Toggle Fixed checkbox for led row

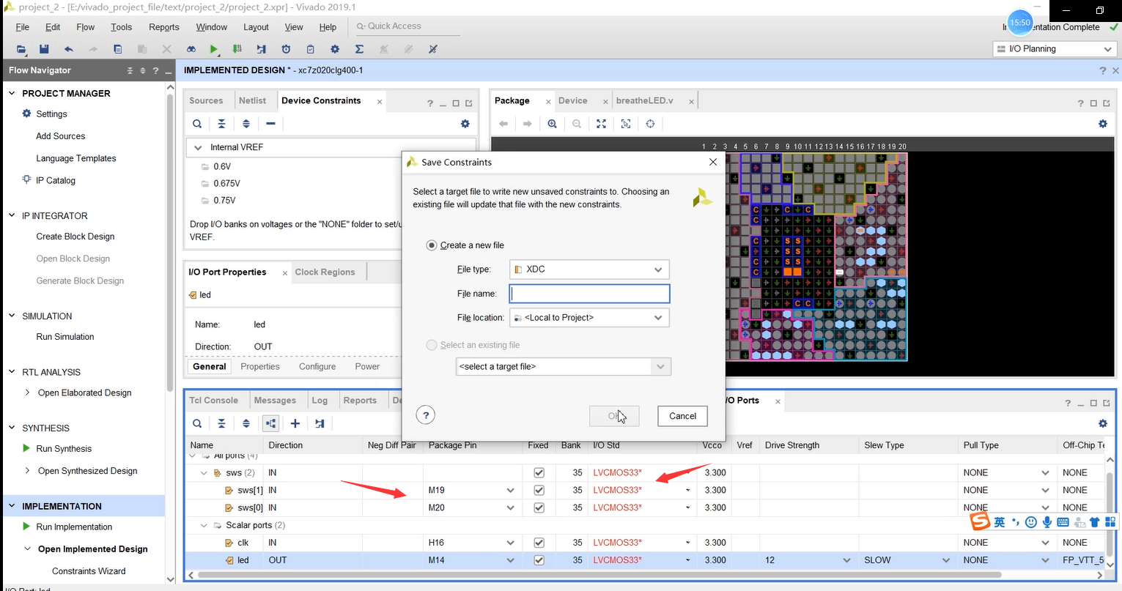539,560
